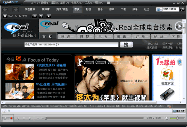Click the pencil edit icon above playback controls
This screenshot has width=187, height=127.
coord(4,111)
